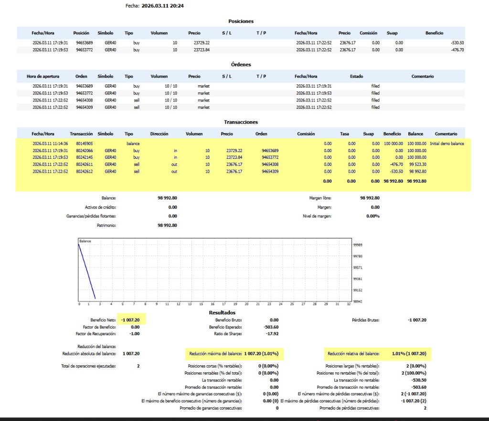
Task: Click the Margen libre value 98 992.80
Action: [x=370, y=198]
